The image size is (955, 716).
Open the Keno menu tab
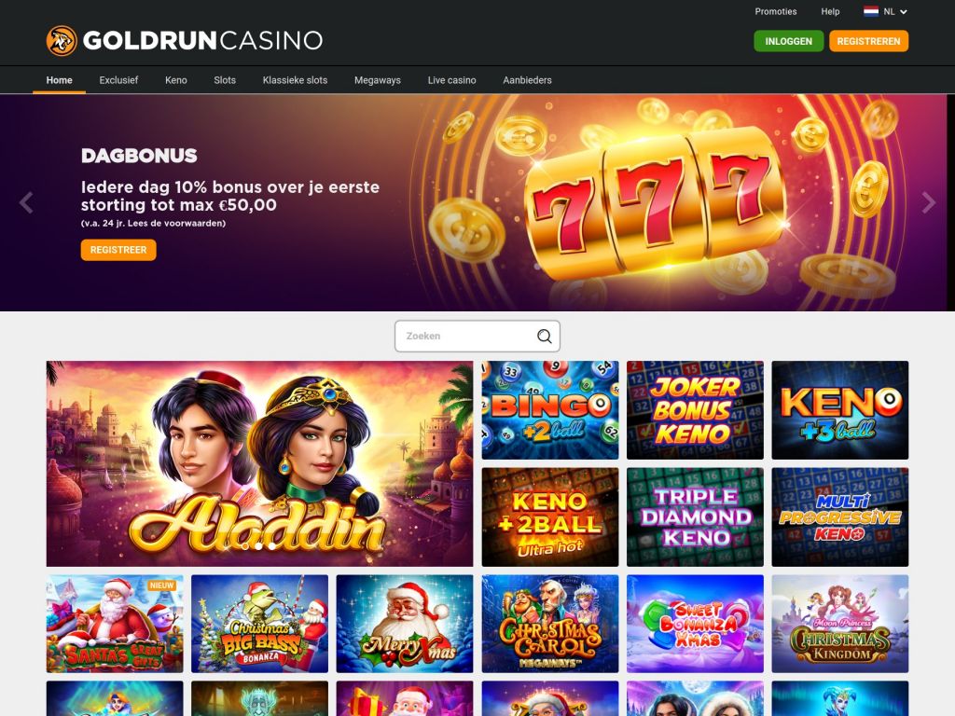(x=176, y=80)
